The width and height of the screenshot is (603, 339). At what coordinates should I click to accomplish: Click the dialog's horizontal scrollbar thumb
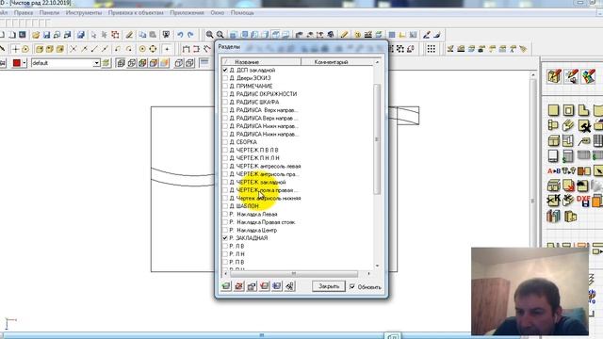[x=294, y=274]
